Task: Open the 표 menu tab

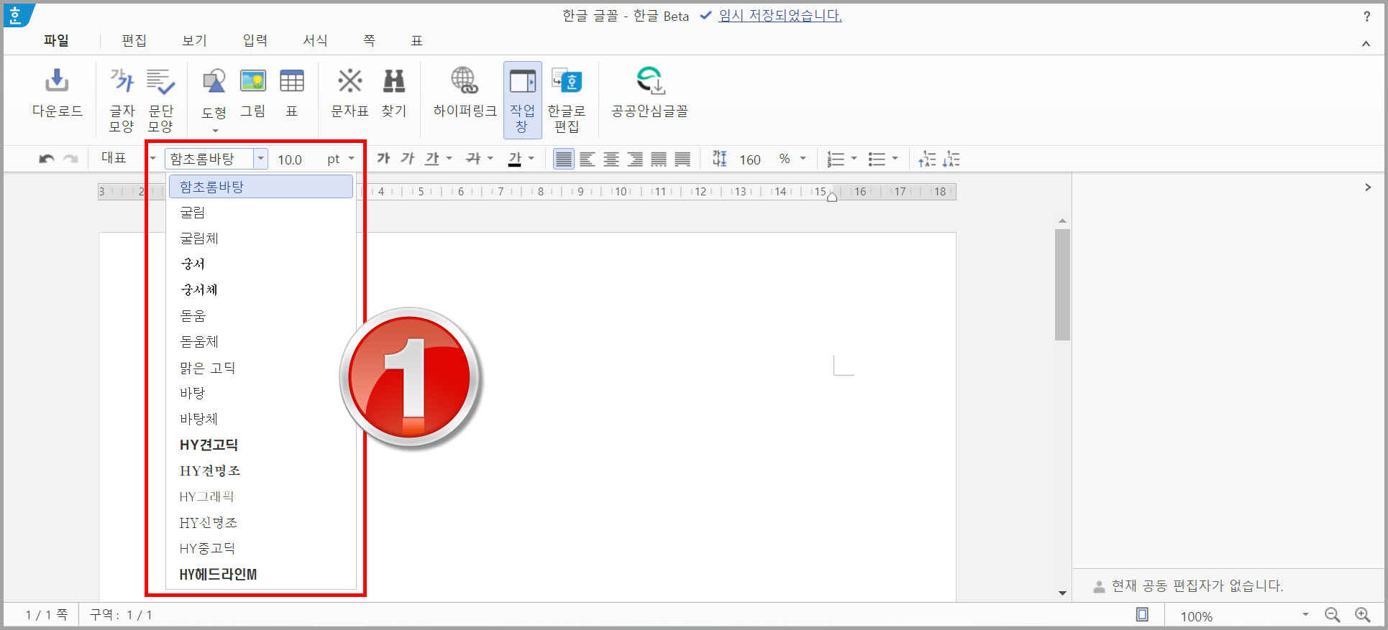Action: [416, 40]
